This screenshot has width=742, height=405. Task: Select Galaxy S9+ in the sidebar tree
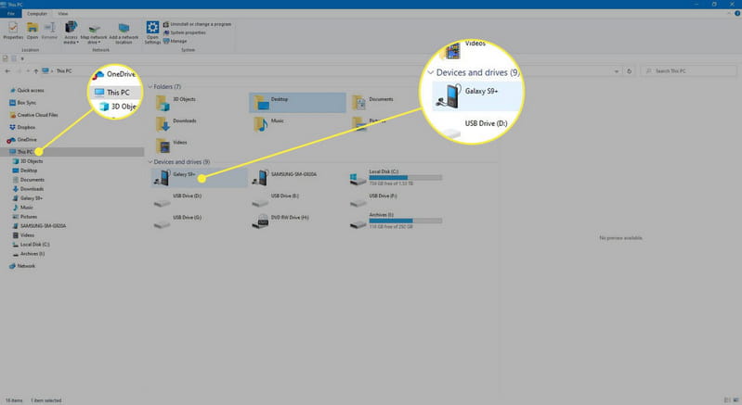point(28,198)
